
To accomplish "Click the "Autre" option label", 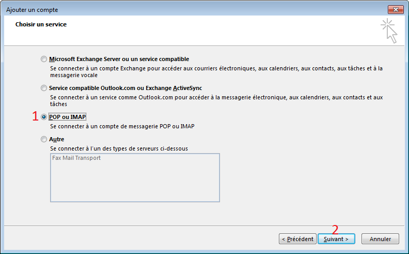I will pos(56,139).
